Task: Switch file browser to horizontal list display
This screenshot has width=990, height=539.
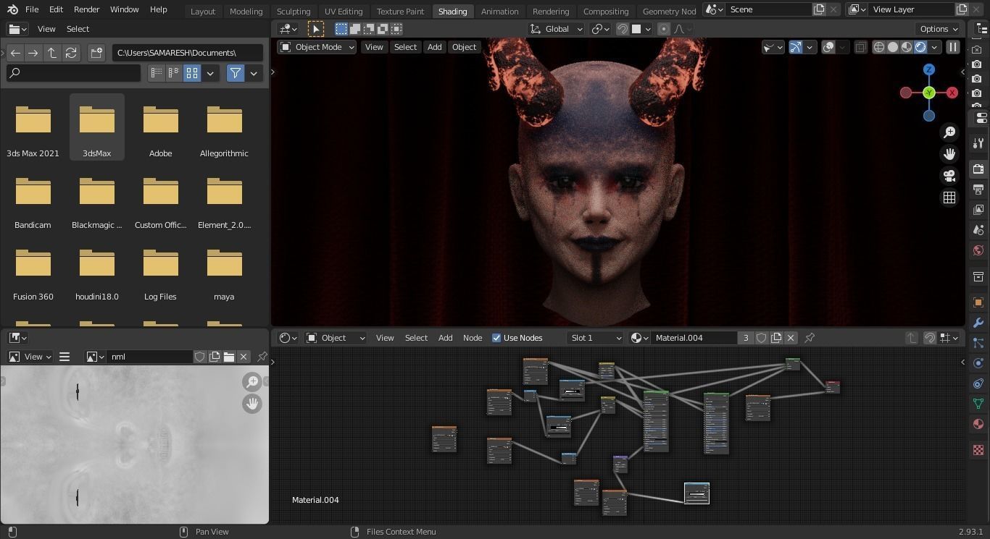Action: (174, 73)
